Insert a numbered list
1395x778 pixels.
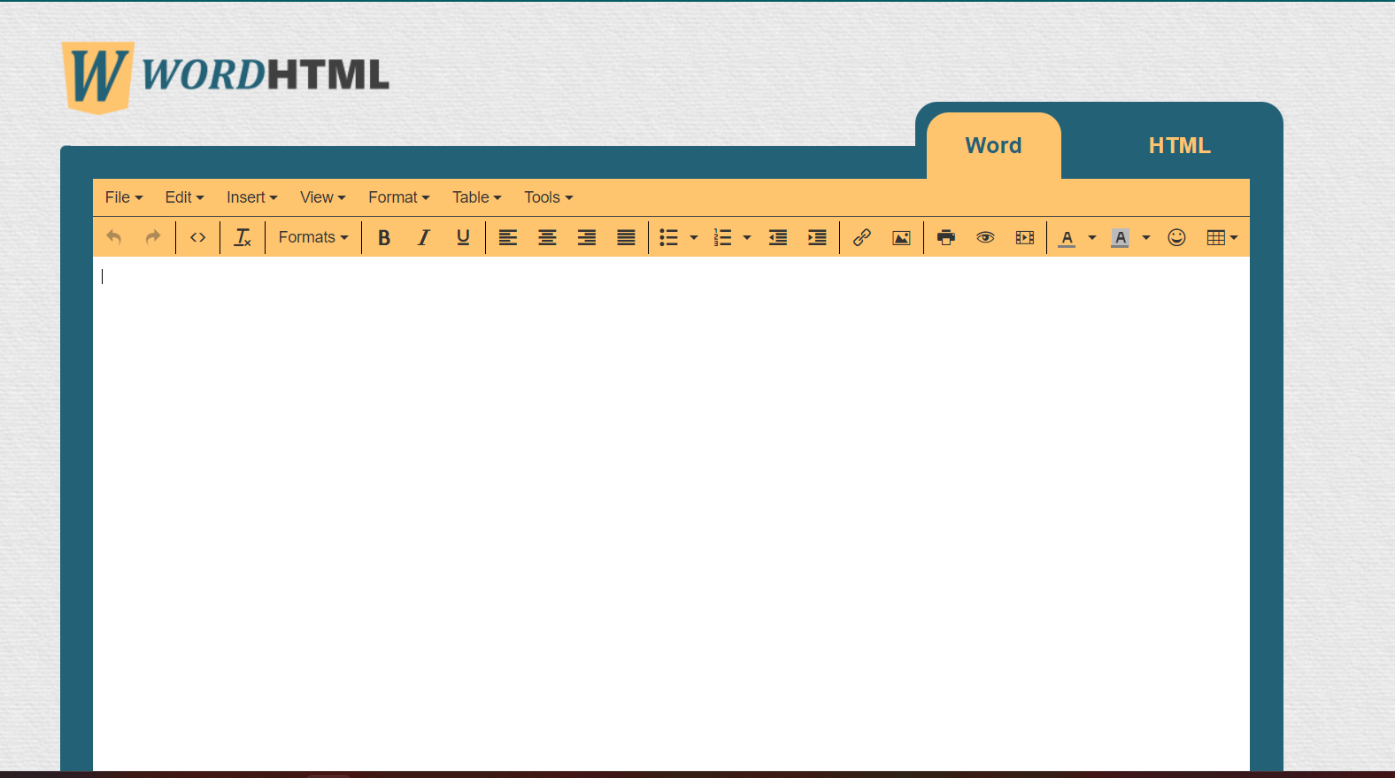(x=723, y=237)
